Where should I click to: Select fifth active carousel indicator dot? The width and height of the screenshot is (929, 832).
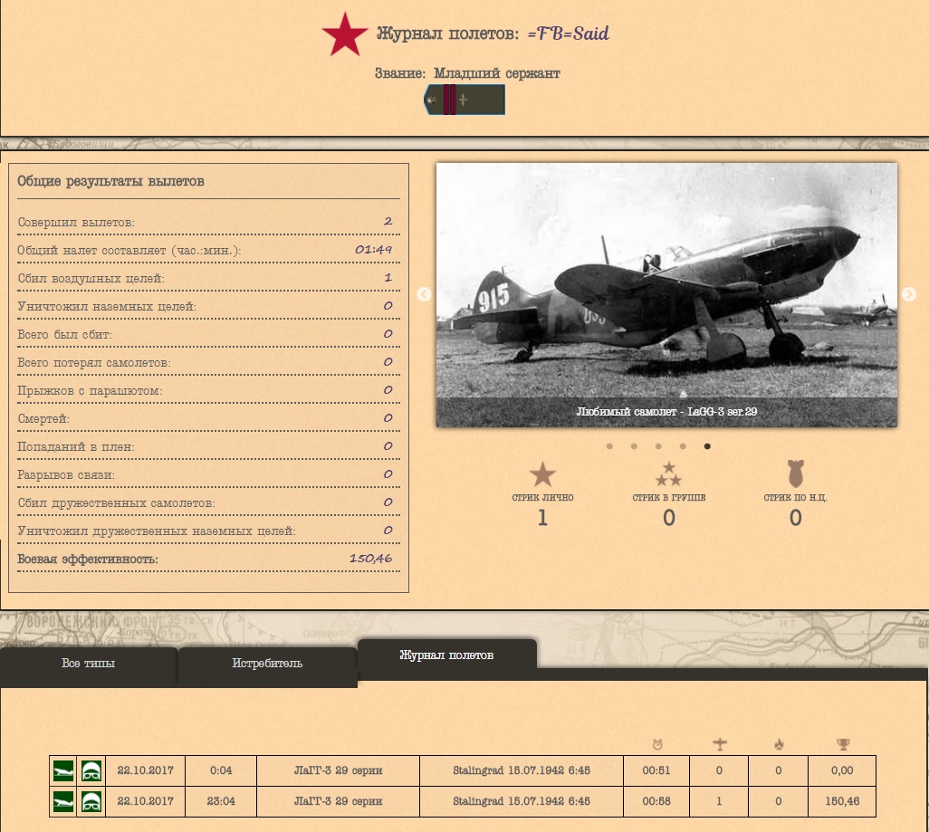707,446
